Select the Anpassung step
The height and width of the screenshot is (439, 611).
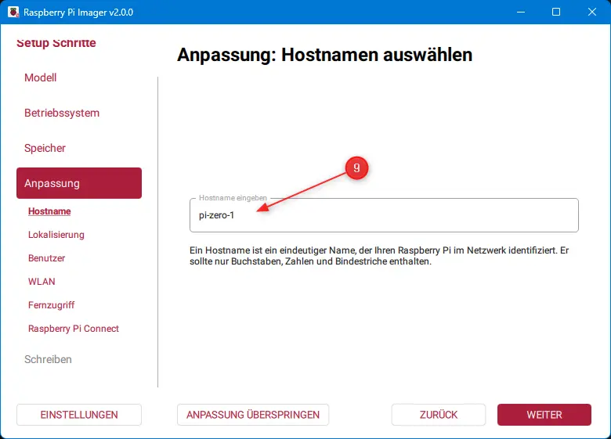pyautogui.click(x=78, y=183)
